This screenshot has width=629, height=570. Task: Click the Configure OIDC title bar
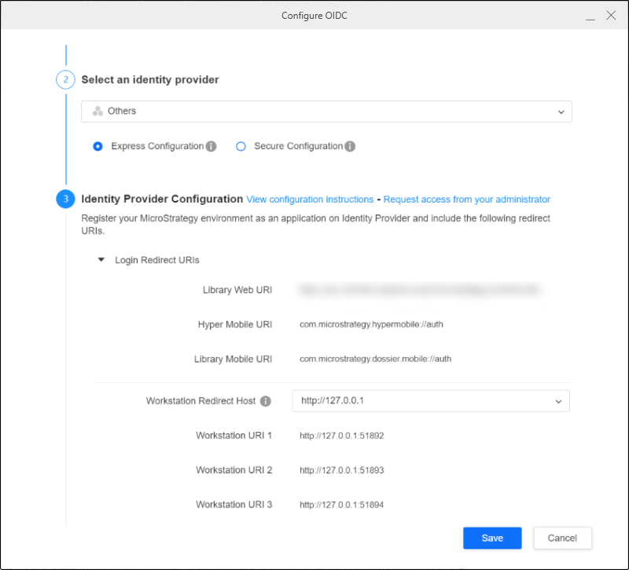point(314,15)
